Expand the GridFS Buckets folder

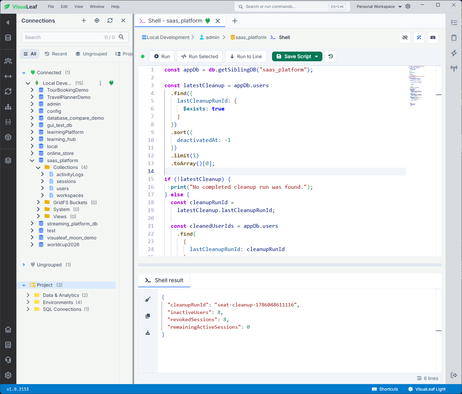pos(38,202)
